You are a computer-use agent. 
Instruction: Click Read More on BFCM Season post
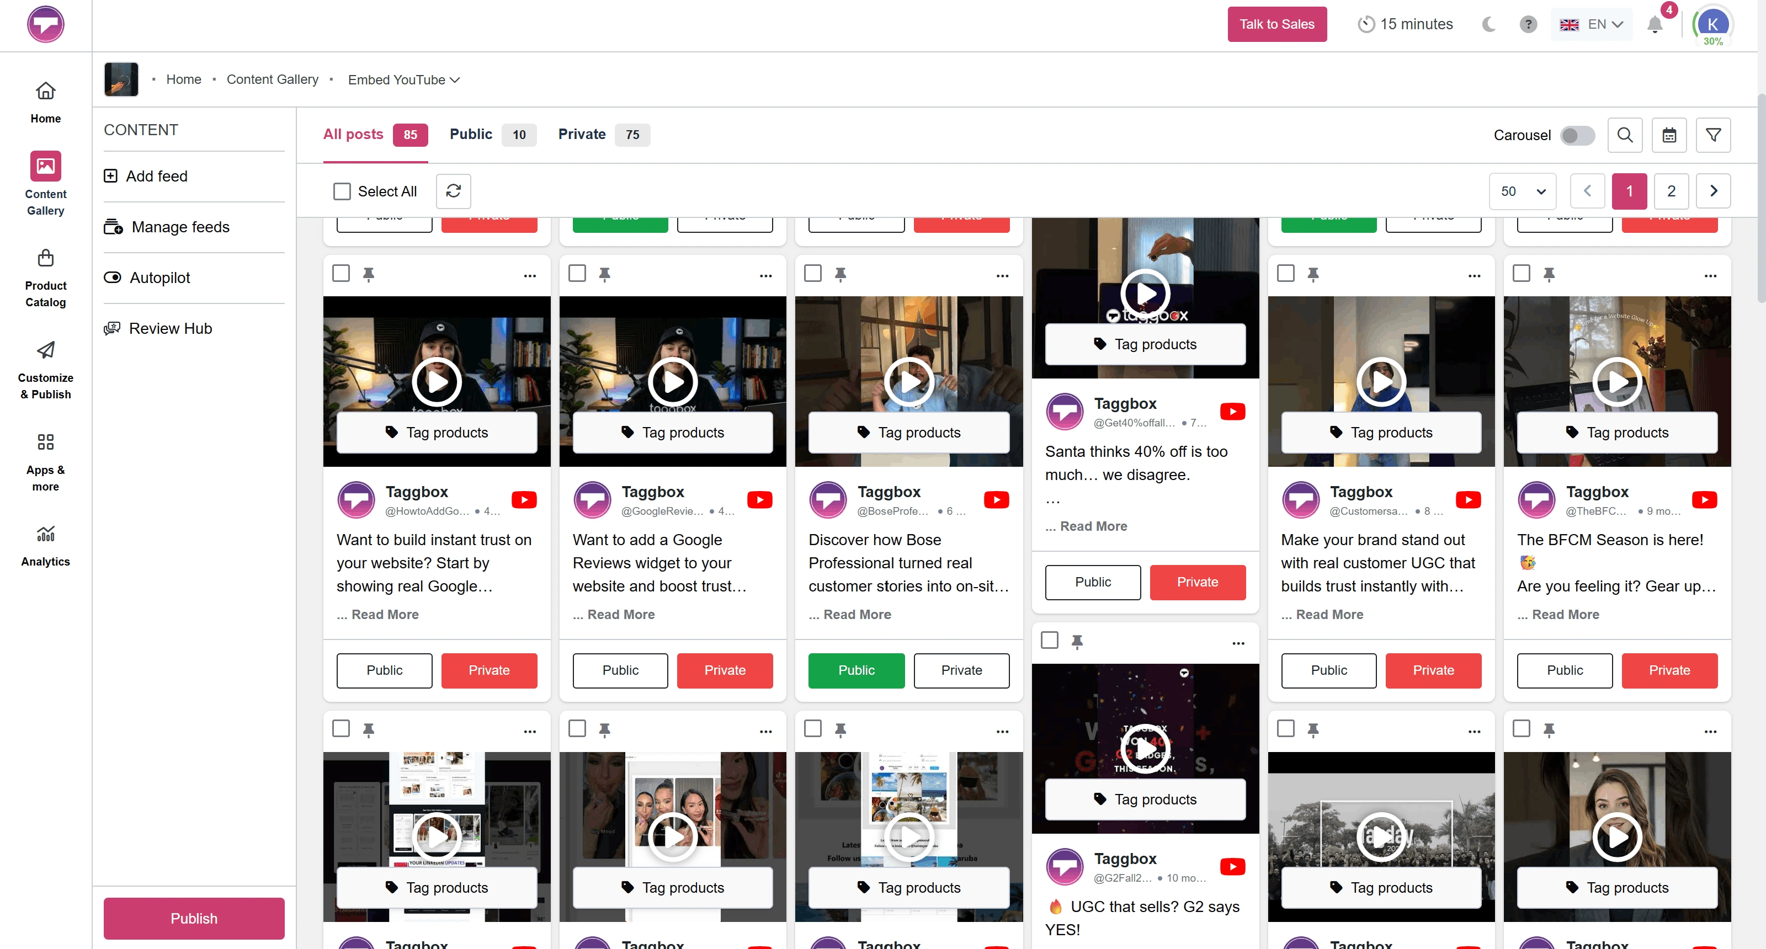pos(1557,615)
